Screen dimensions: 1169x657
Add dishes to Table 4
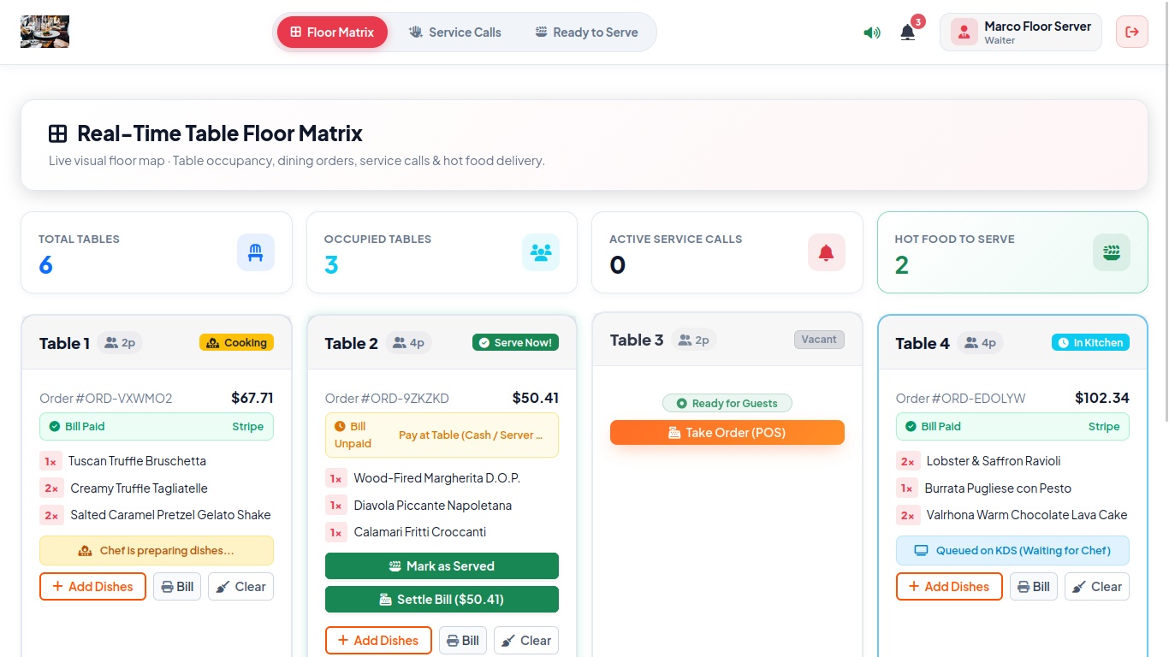coord(949,587)
